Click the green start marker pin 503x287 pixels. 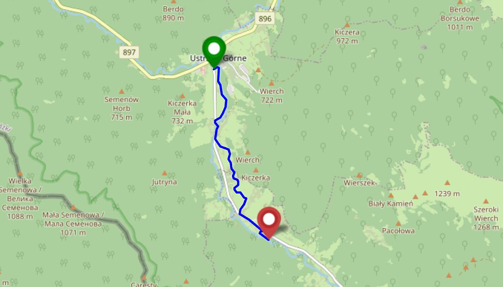tap(214, 52)
